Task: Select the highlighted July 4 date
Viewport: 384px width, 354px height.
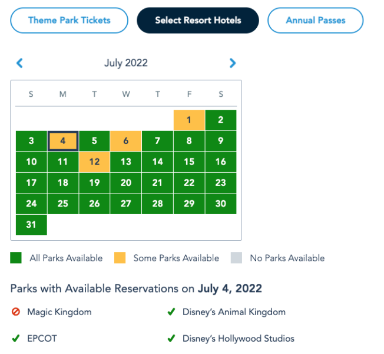Action: coord(63,141)
